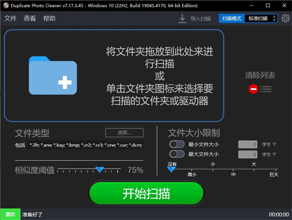The height and width of the screenshot is (220, 292).
Task: Toggle the 最大文件大小 switch
Action: point(177,154)
